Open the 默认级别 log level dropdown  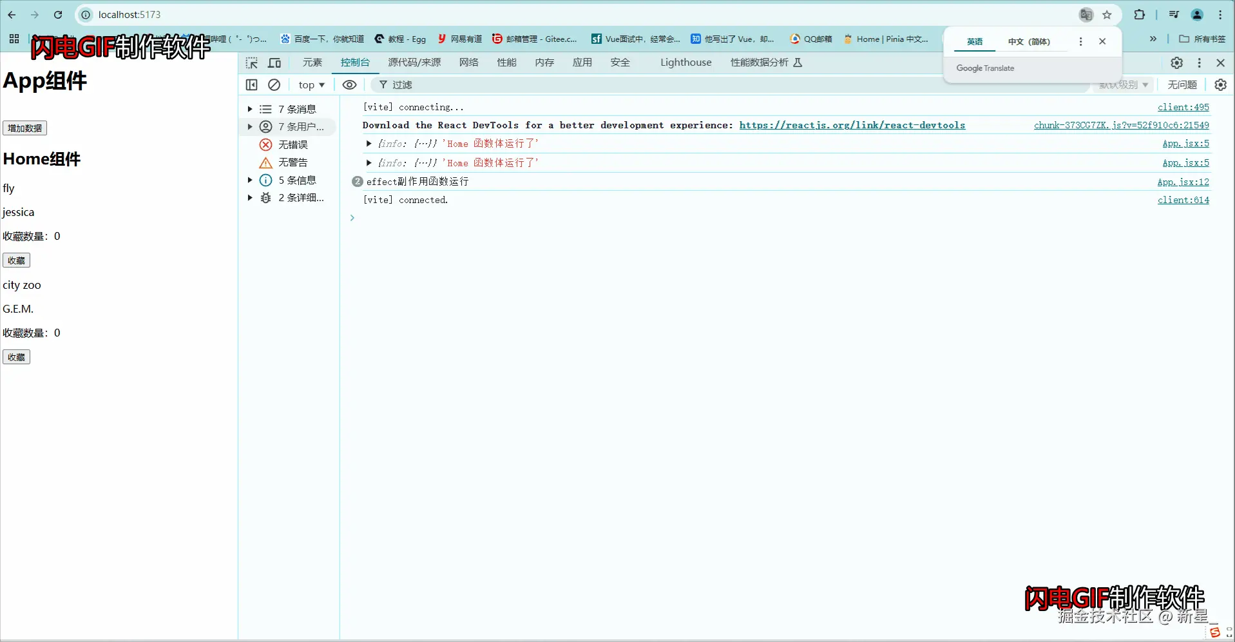[1122, 84]
